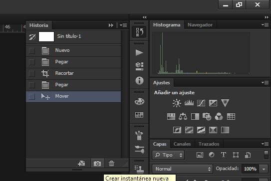Image resolution: width=271 pixels, height=181 pixels.
Task: Open the Actions panel play icon
Action: pos(139,53)
